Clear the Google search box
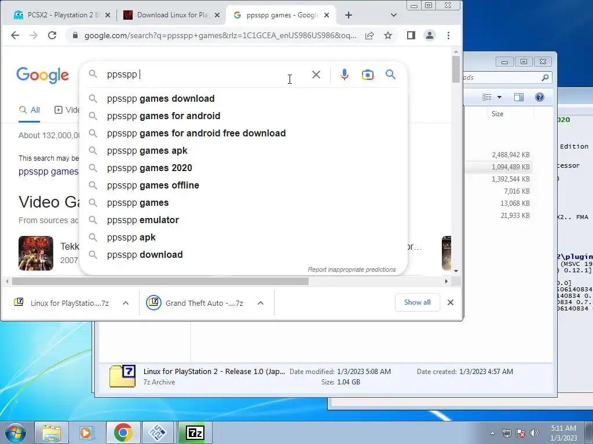Image resolution: width=593 pixels, height=444 pixels. tap(316, 75)
